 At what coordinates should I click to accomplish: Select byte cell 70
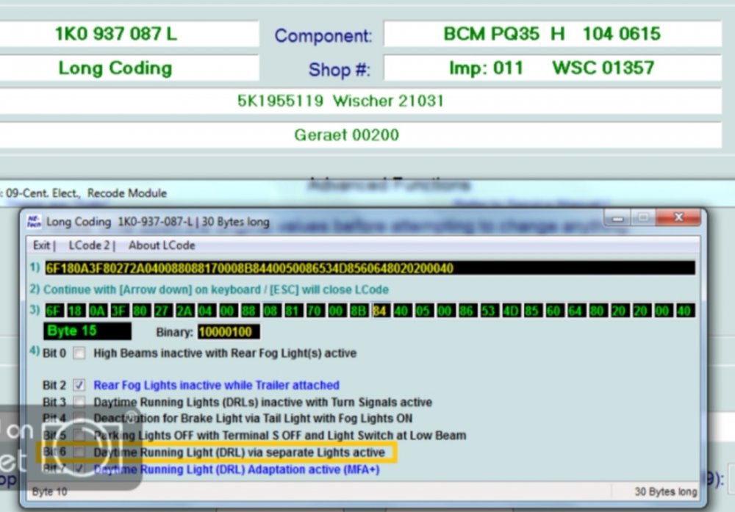click(315, 311)
